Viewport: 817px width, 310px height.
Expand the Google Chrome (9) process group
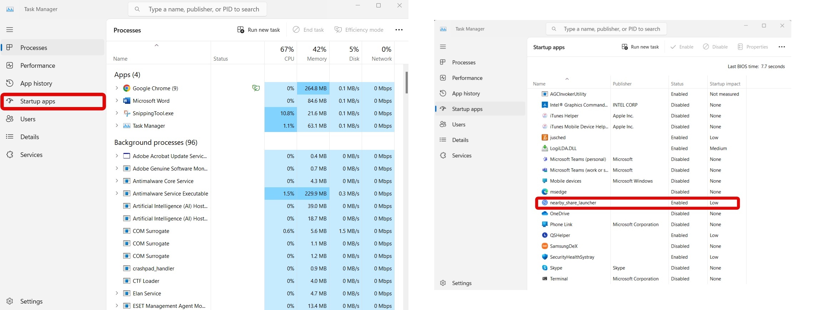click(117, 88)
